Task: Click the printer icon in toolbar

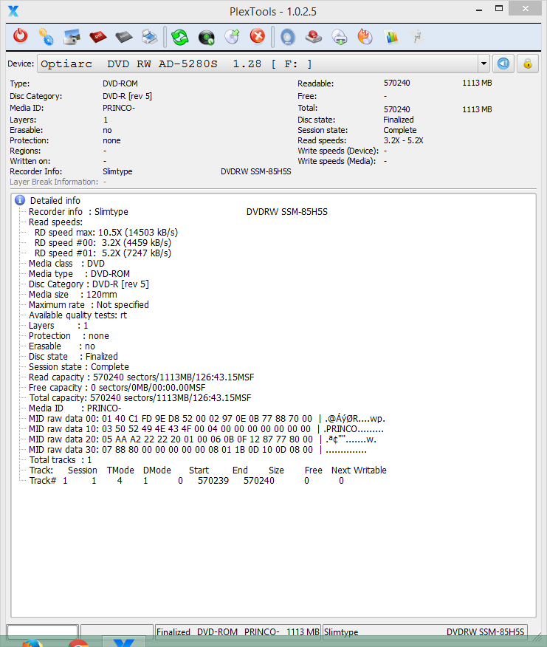Action: pos(149,37)
